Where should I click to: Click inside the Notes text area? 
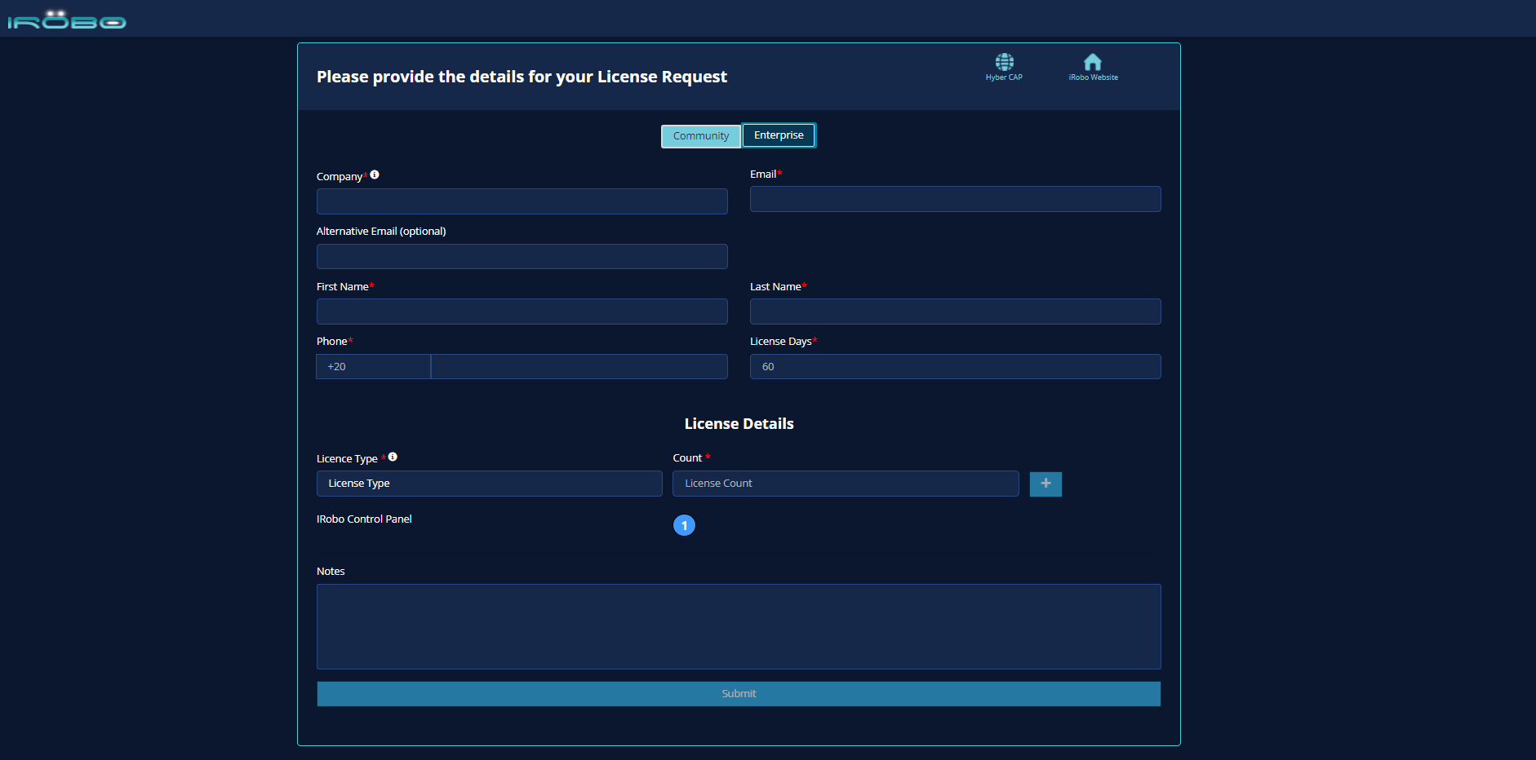[x=739, y=626]
